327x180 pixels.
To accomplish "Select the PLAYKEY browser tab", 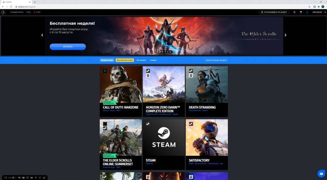I will [x=16, y=2].
